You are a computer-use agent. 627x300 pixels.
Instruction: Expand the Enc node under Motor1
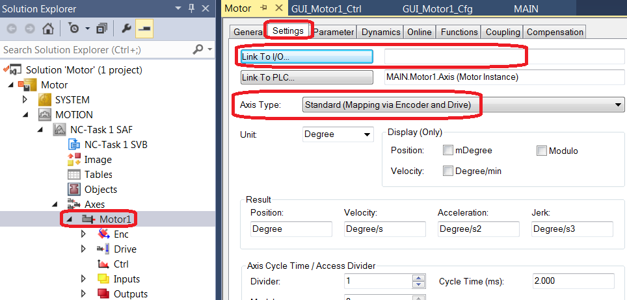coord(83,234)
